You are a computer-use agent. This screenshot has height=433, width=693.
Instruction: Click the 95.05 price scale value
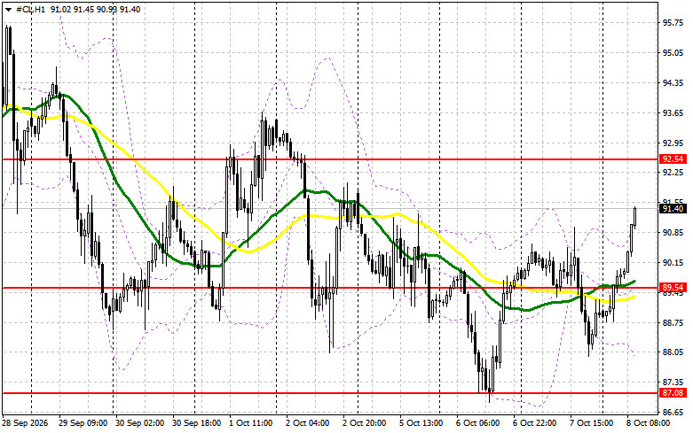673,53
